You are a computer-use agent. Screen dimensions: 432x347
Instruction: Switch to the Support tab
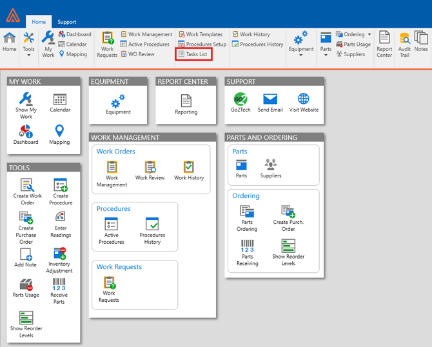(66, 22)
